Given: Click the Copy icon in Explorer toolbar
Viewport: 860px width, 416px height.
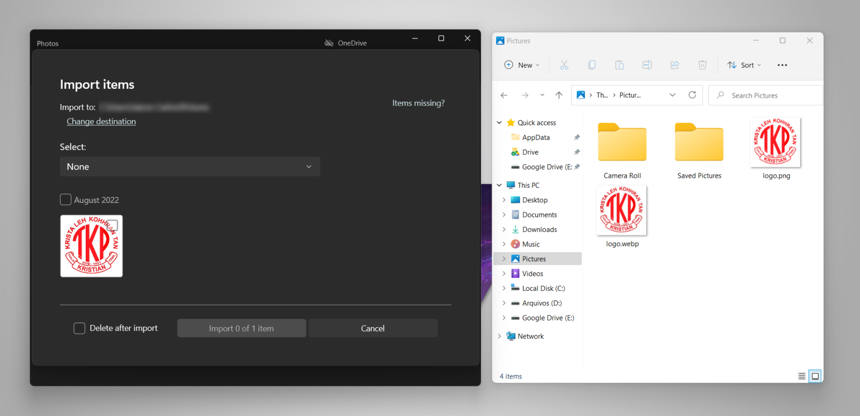Looking at the screenshot, I should pos(592,65).
